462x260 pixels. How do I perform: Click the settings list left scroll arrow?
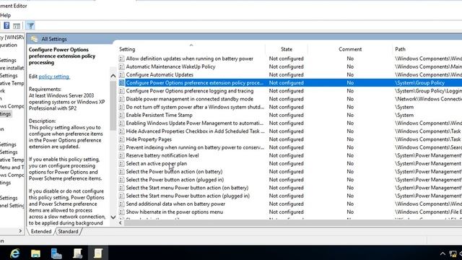point(121,223)
